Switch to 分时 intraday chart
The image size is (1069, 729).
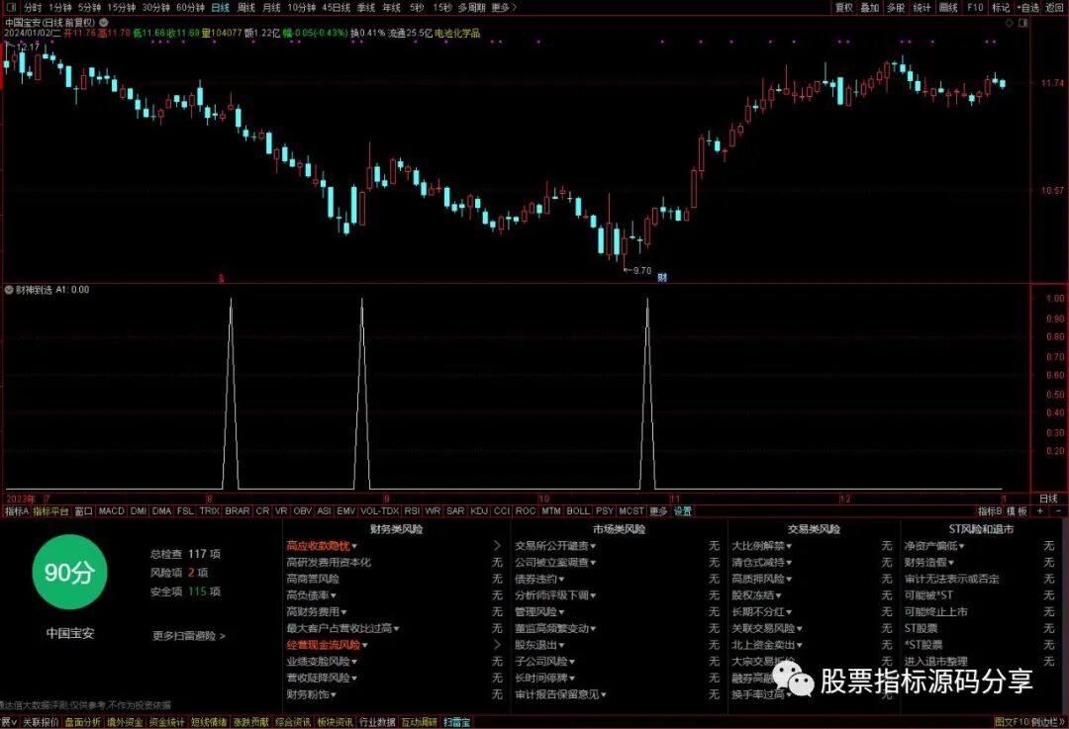(x=32, y=8)
